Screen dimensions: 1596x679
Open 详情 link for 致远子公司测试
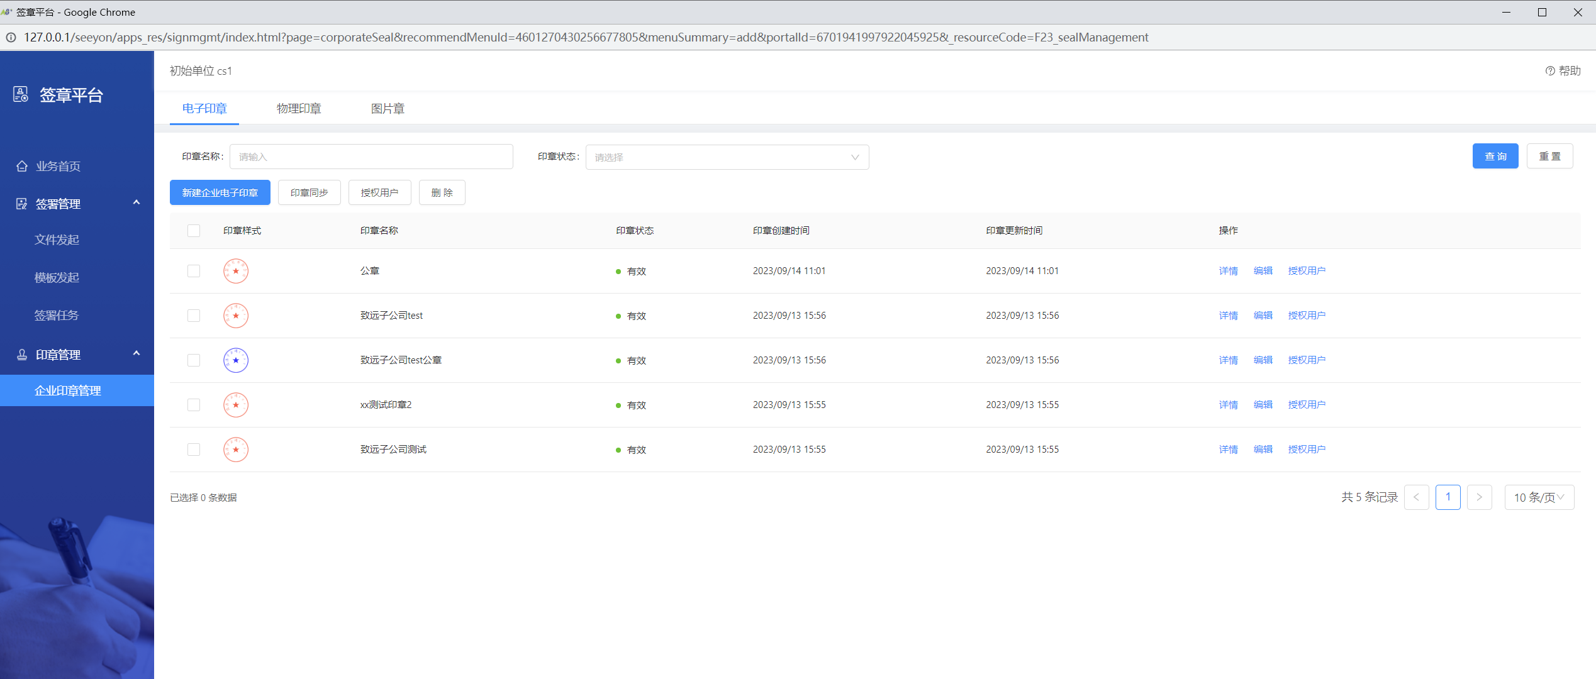1228,450
